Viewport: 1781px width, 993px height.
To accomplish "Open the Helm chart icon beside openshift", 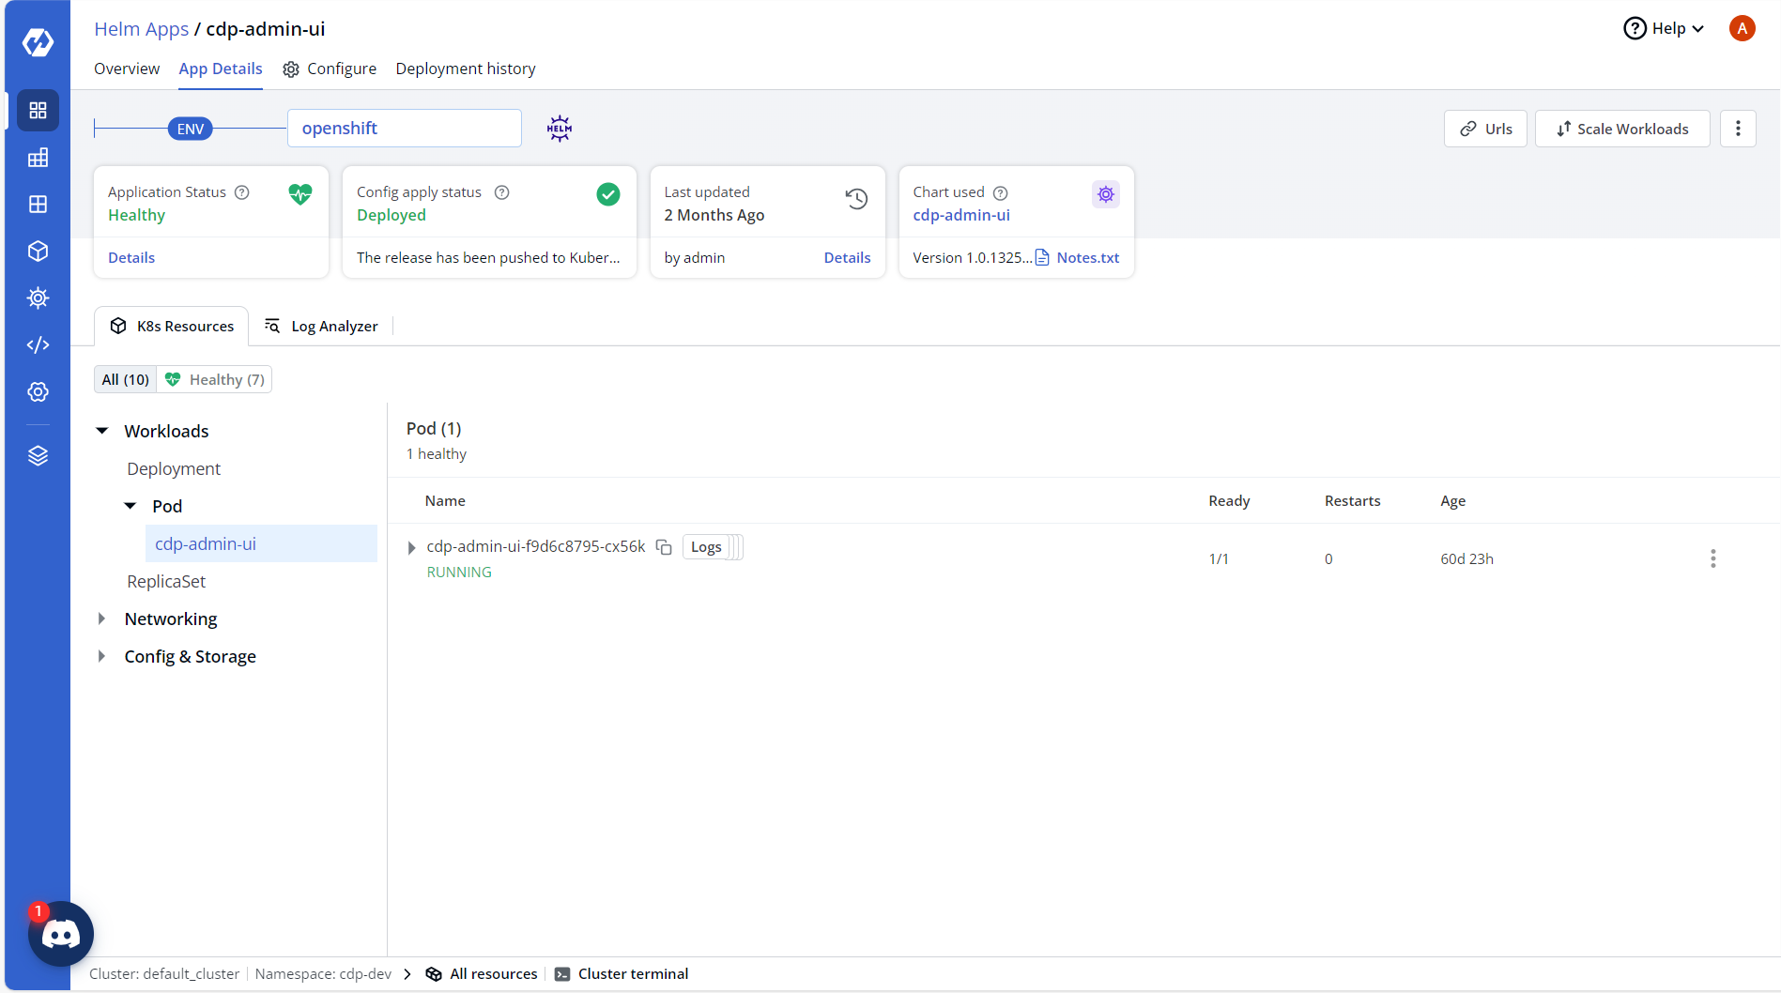I will (x=560, y=129).
